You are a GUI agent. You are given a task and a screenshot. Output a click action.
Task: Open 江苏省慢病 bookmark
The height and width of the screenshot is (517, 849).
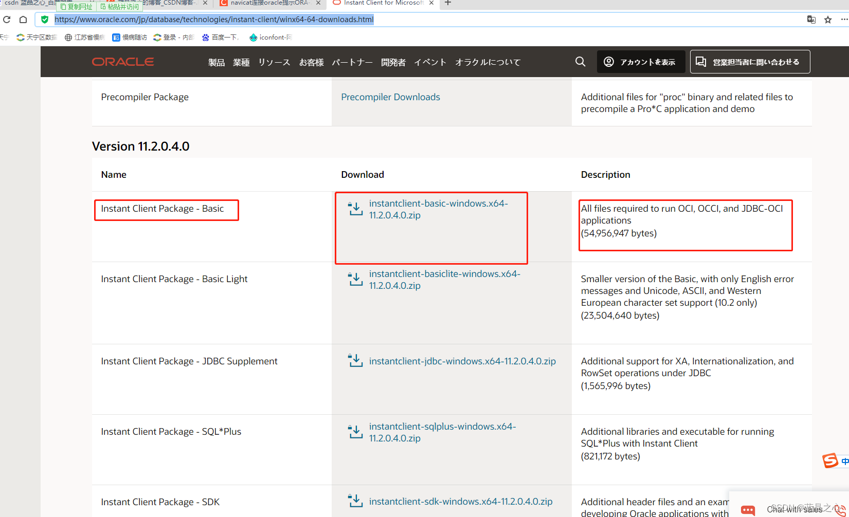pos(85,38)
